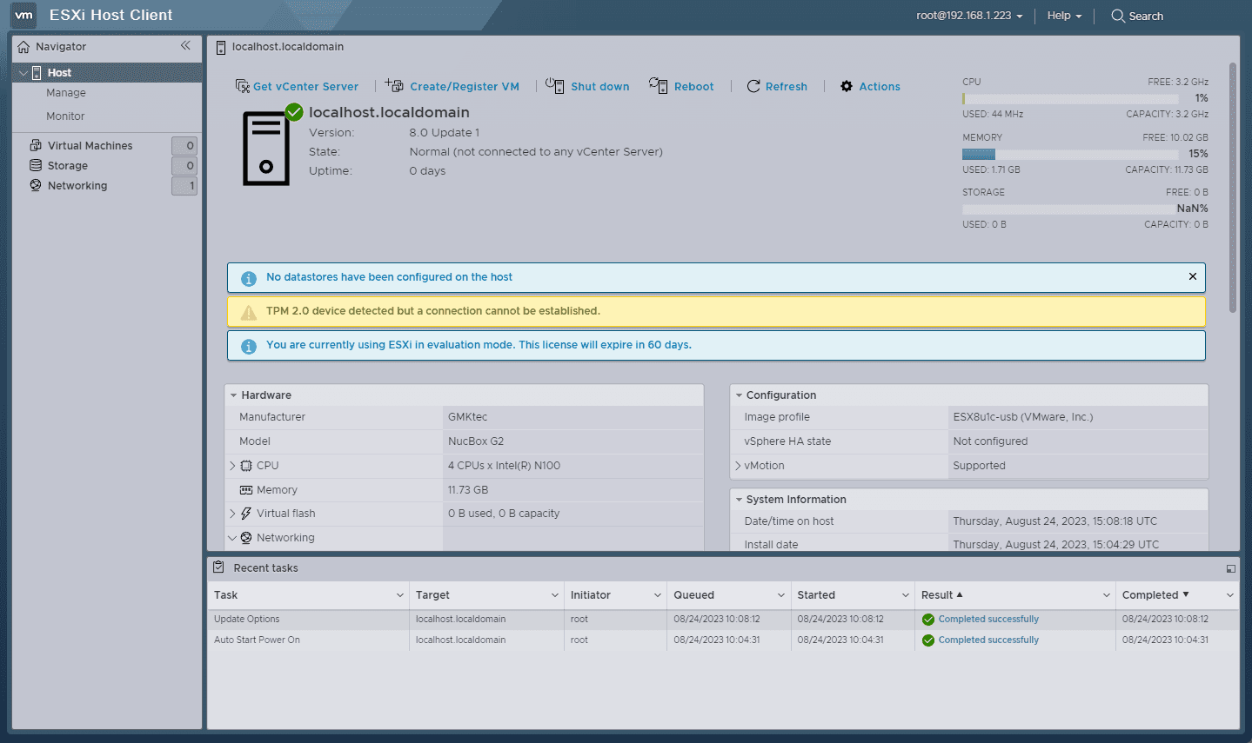Click the Refresh circular arrow icon
The width and height of the screenshot is (1252, 743).
pos(753,86)
